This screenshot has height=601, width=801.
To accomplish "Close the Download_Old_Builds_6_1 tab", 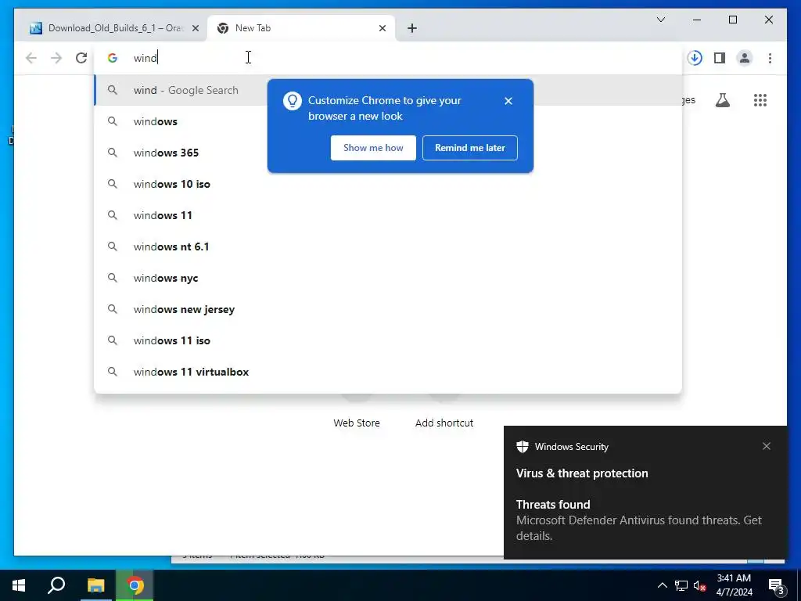I will point(195,28).
